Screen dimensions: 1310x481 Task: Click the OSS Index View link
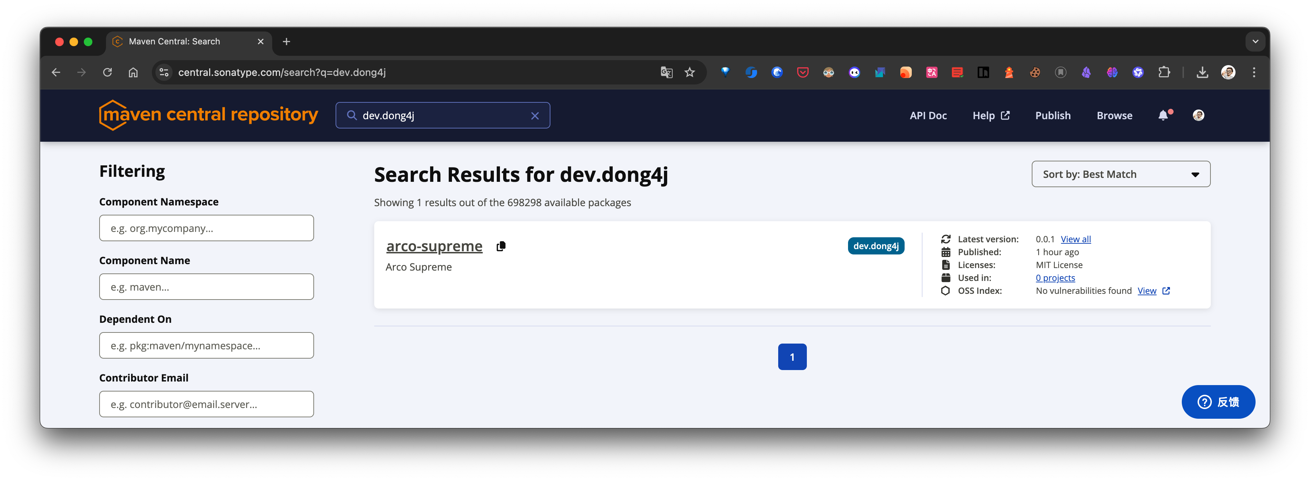(x=1146, y=291)
